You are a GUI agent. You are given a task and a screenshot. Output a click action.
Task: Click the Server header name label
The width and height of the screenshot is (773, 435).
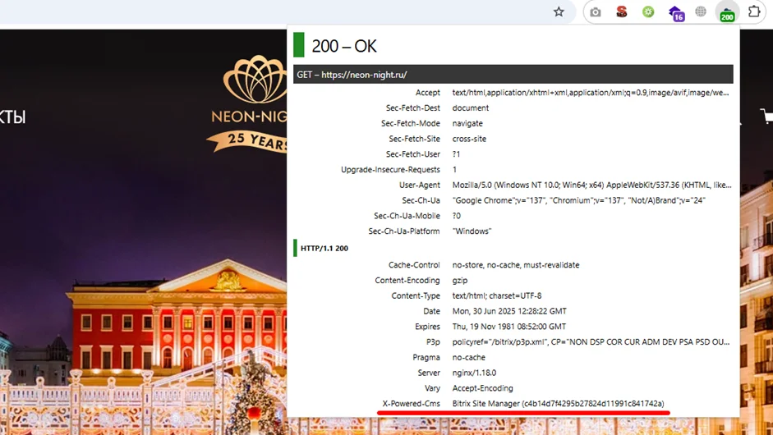429,373
